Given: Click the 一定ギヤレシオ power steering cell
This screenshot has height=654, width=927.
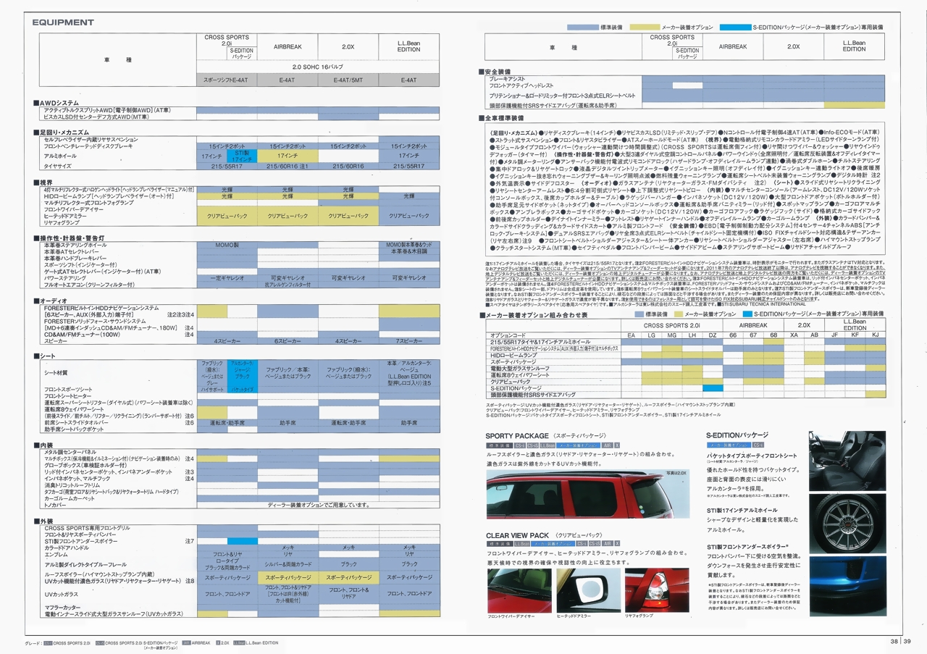Looking at the screenshot, I should pyautogui.click(x=227, y=278).
